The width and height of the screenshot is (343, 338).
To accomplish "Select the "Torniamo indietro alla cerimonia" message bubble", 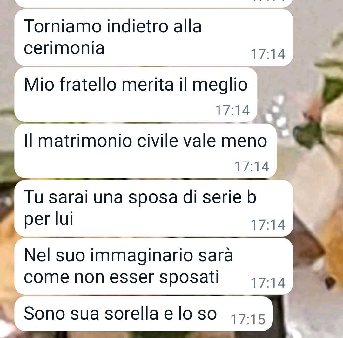I will click(x=154, y=38).
